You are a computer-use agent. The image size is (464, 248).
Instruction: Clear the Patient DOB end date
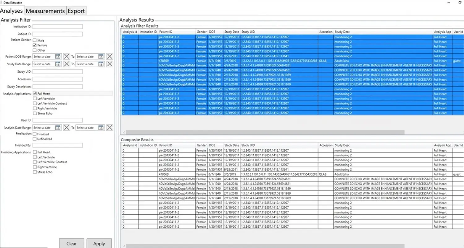pos(110,56)
